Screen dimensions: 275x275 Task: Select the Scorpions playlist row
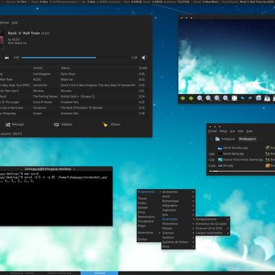pyautogui.click(x=74, y=108)
